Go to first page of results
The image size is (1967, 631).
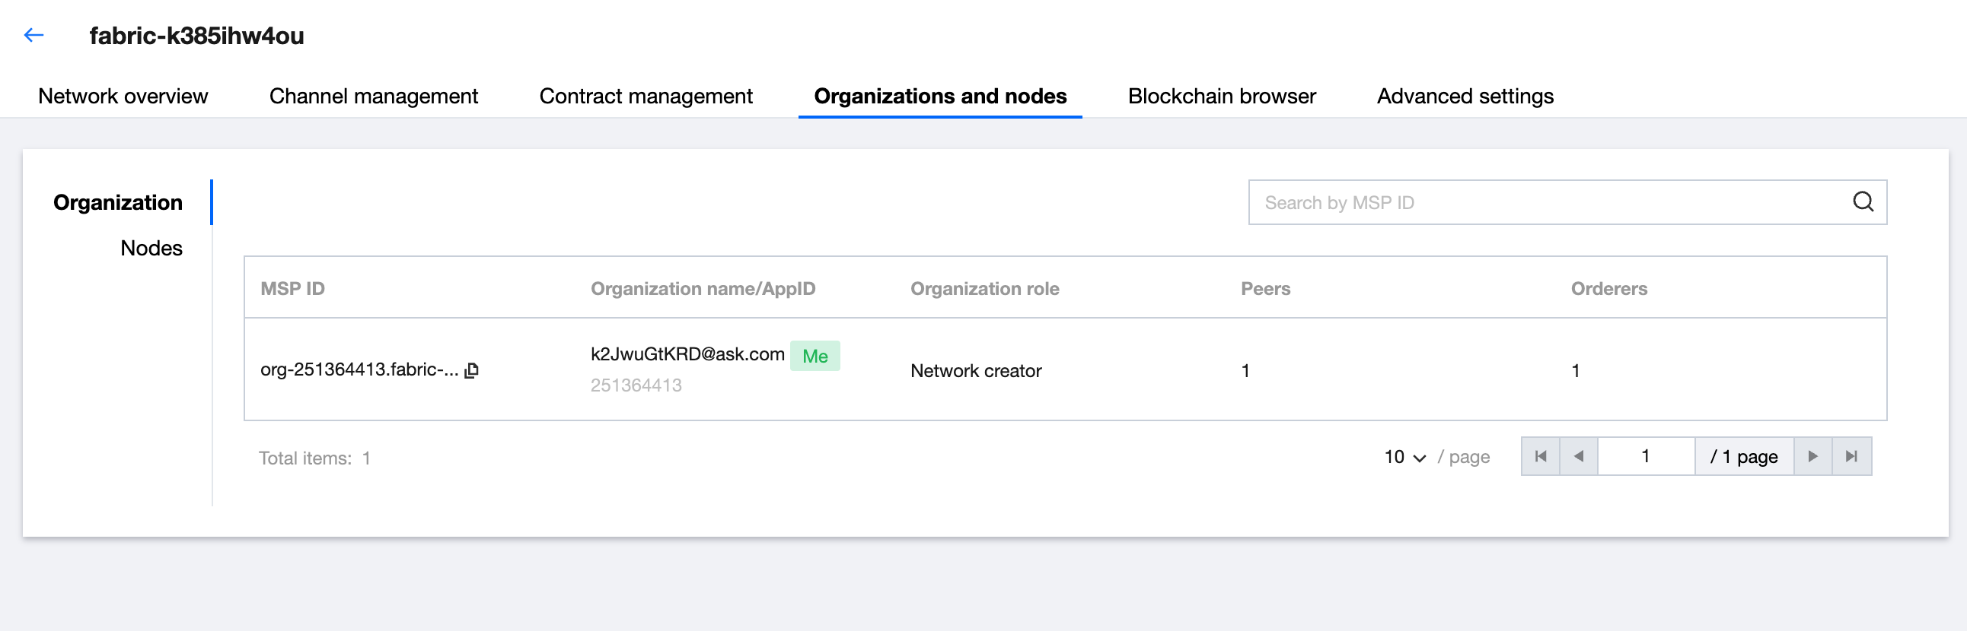[x=1540, y=456]
